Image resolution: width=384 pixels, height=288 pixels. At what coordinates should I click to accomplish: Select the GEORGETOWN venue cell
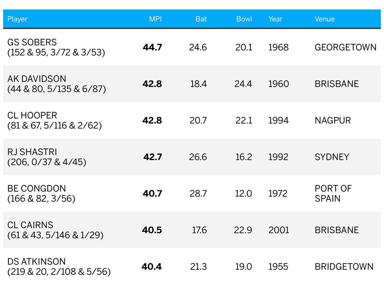click(346, 47)
